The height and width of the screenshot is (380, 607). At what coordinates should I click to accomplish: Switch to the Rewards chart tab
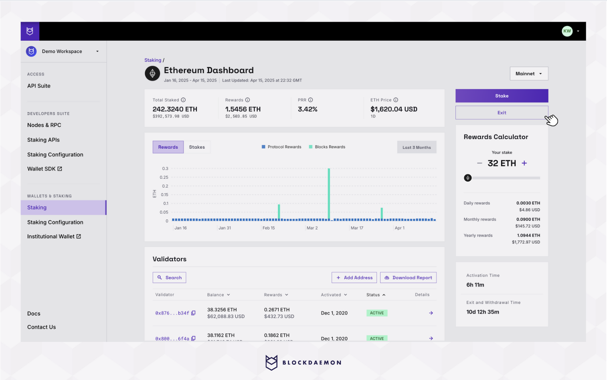(168, 147)
